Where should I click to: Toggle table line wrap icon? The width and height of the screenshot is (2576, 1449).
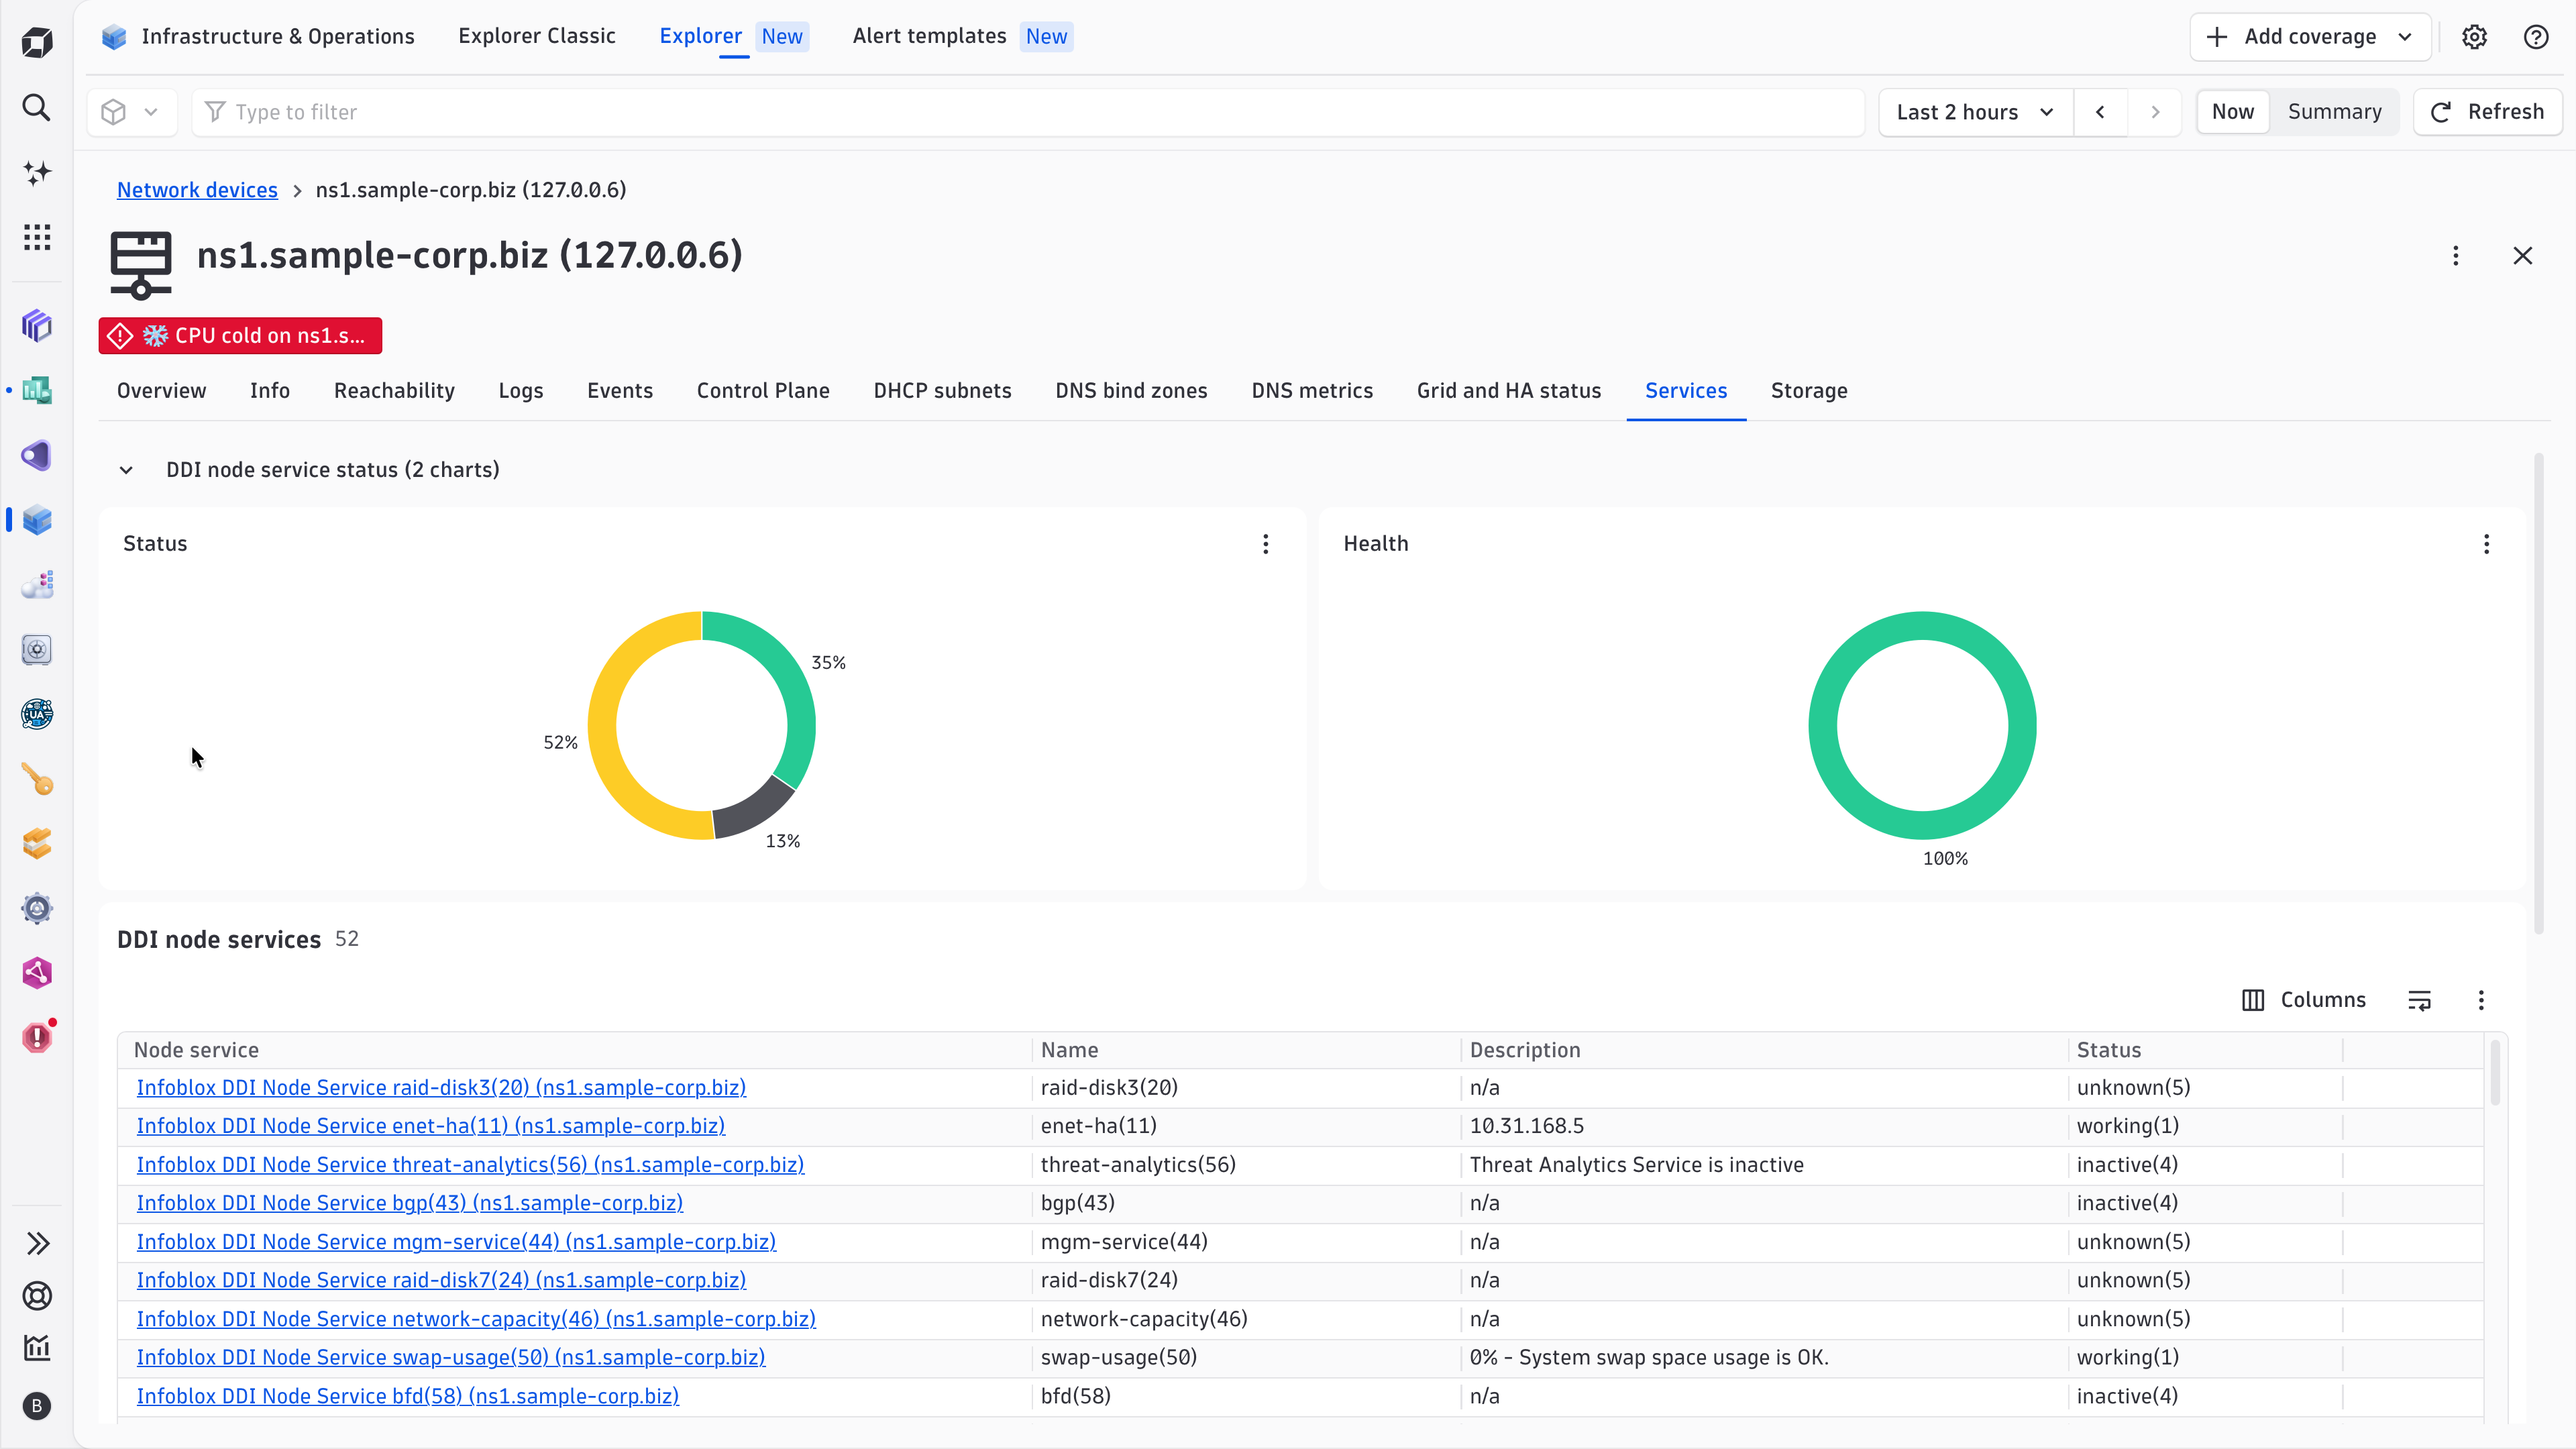point(2419,1000)
